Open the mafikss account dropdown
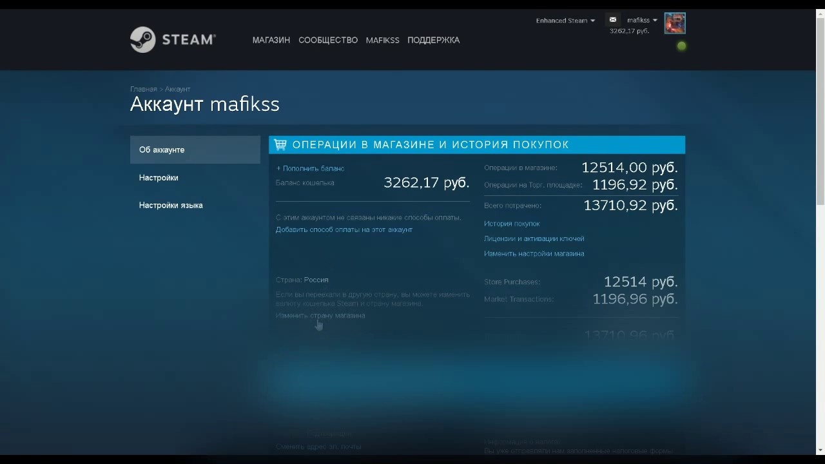Image resolution: width=825 pixels, height=464 pixels. coord(642,20)
